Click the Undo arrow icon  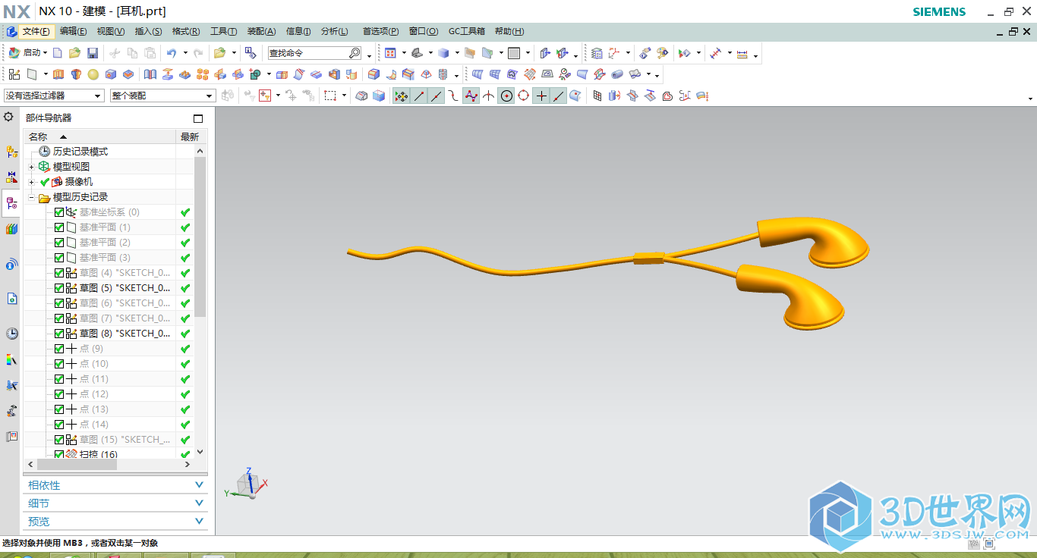(x=172, y=53)
